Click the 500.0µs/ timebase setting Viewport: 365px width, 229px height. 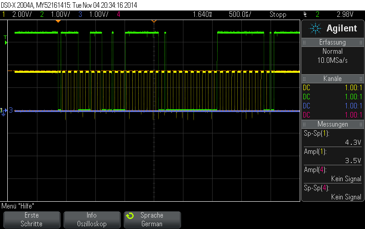point(240,15)
